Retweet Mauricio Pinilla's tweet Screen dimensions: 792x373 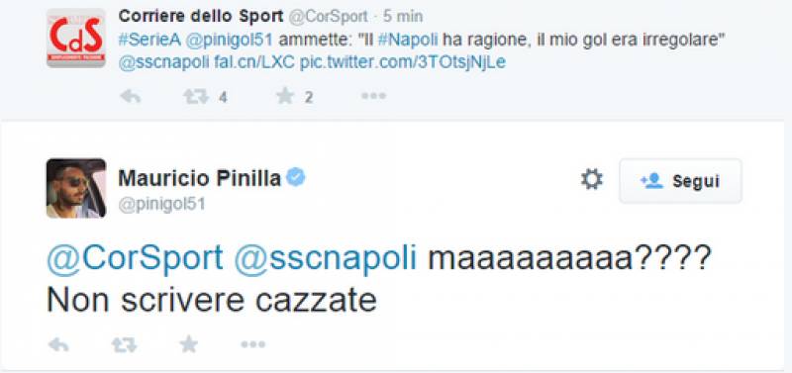[x=125, y=345]
